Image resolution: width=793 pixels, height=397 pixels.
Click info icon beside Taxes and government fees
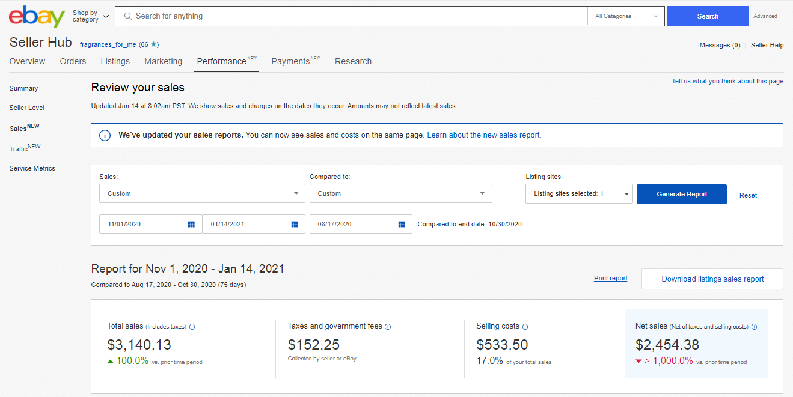pyautogui.click(x=388, y=327)
